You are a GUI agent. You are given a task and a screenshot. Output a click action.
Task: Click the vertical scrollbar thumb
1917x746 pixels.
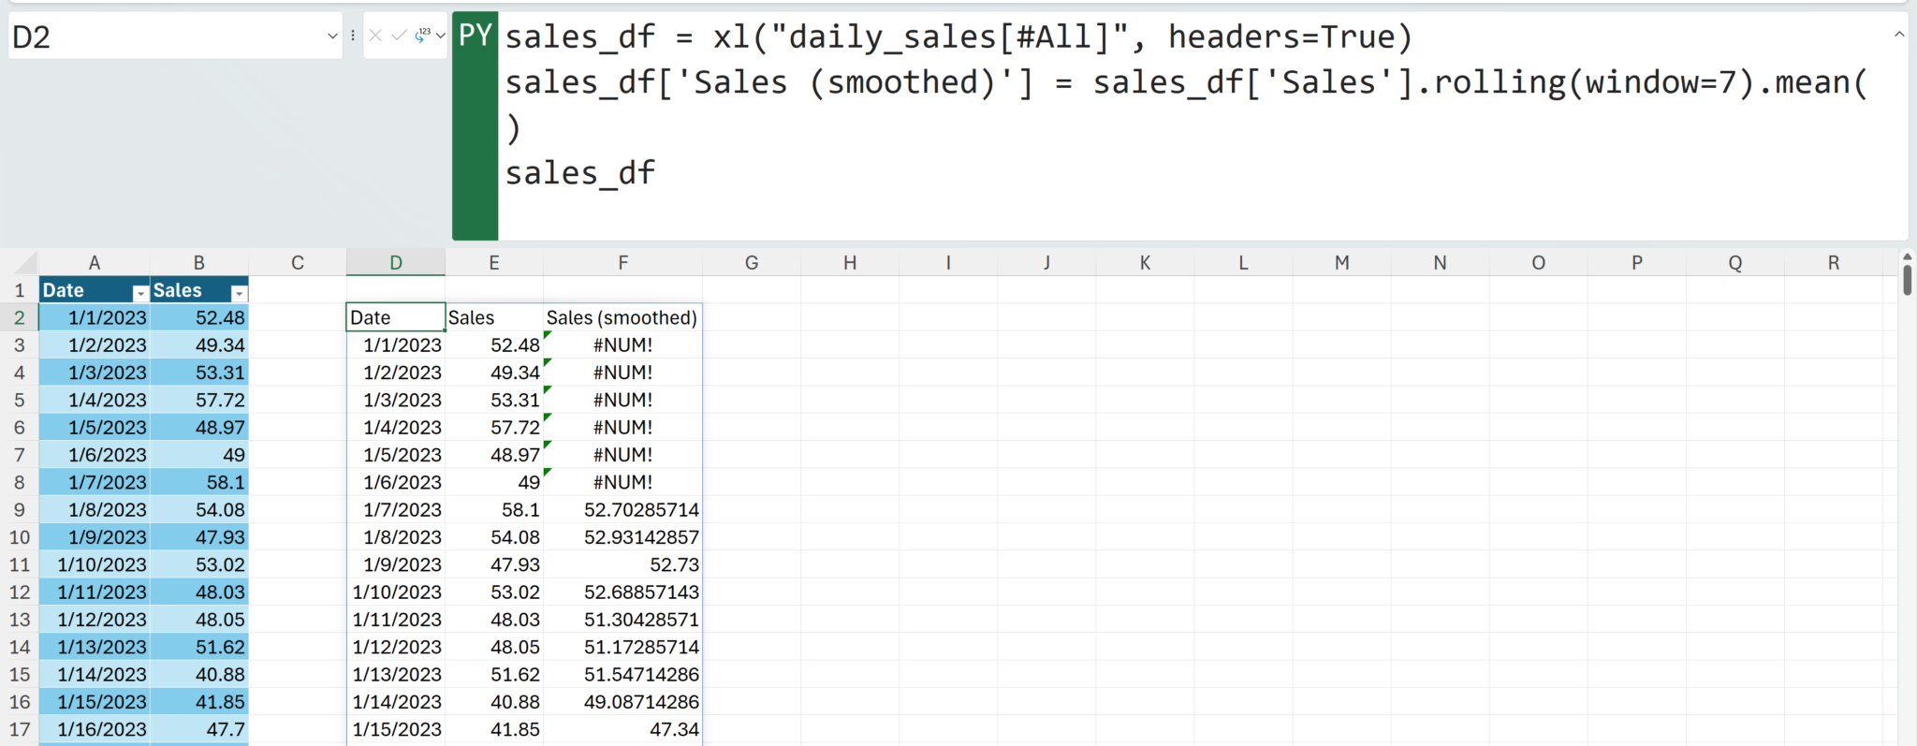[1907, 280]
